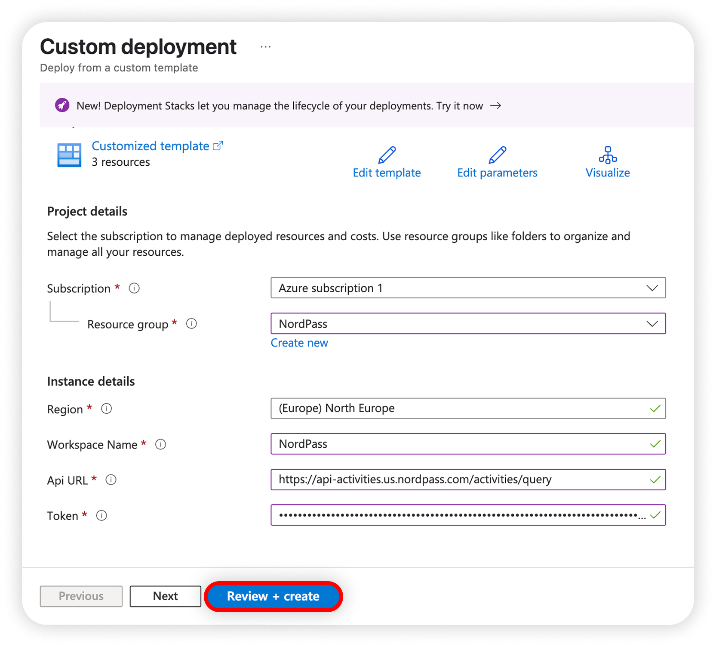Open Edit parameters

click(x=497, y=173)
